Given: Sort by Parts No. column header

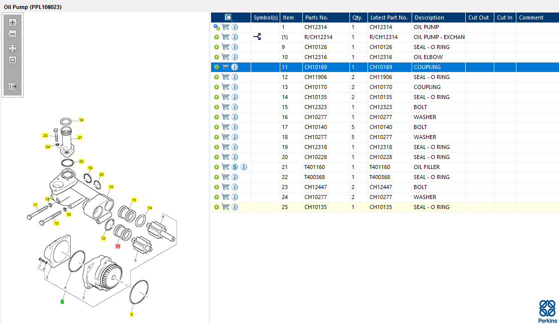Looking at the screenshot, I should coord(316,17).
